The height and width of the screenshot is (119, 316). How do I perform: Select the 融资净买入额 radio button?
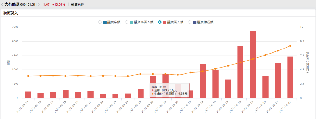(x=127, y=22)
